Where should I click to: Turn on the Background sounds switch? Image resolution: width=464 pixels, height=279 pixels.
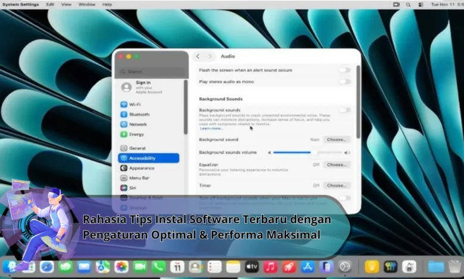click(344, 110)
